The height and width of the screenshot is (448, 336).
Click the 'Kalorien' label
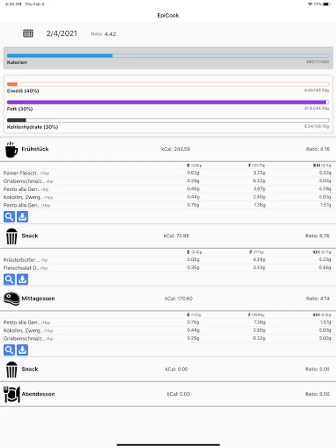pyautogui.click(x=17, y=62)
